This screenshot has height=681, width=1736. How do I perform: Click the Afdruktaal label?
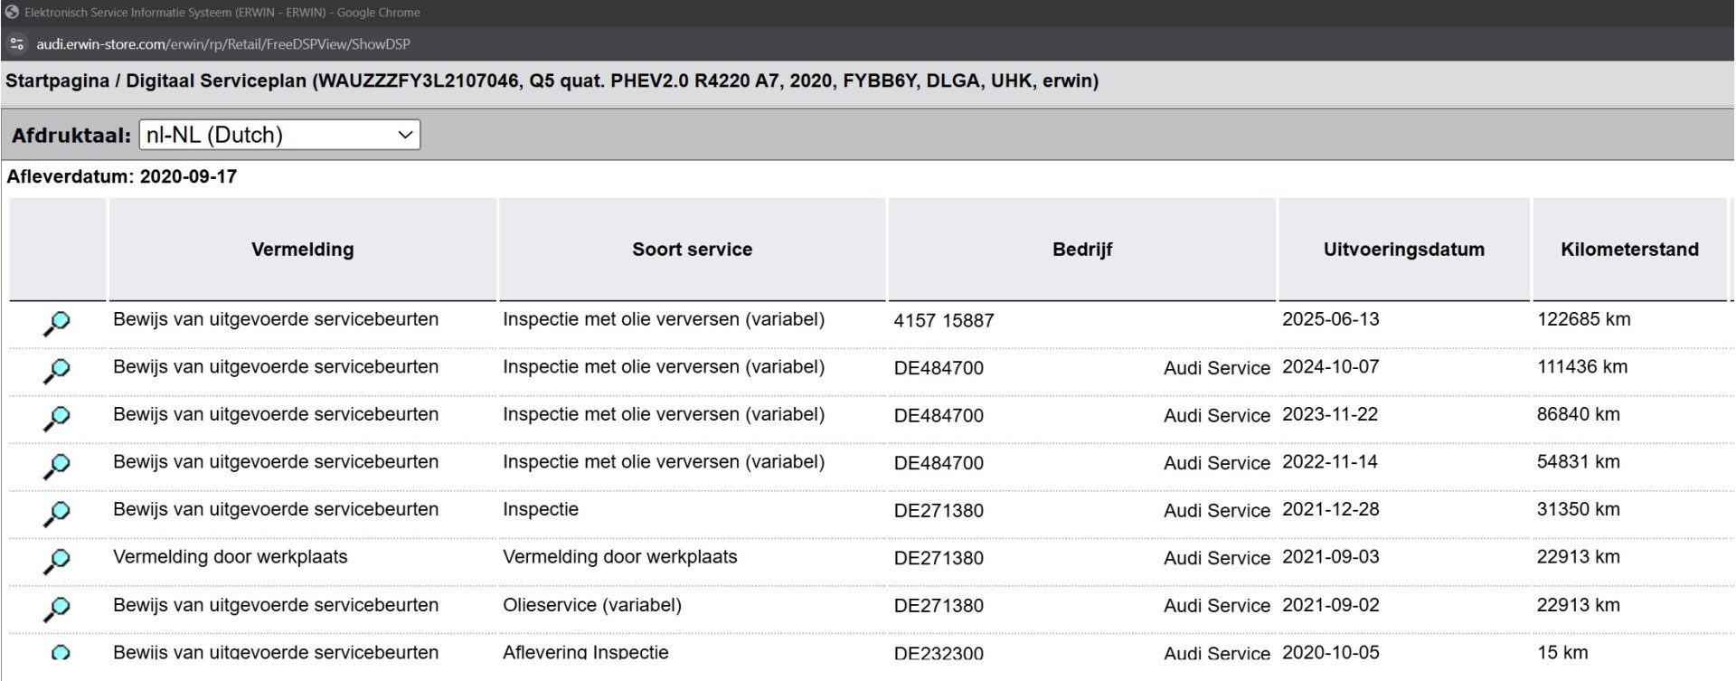(x=71, y=136)
